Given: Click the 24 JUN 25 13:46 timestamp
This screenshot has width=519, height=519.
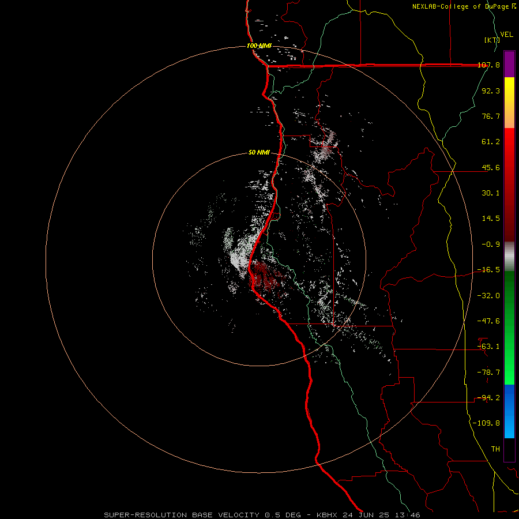Looking at the screenshot, I should [x=382, y=515].
